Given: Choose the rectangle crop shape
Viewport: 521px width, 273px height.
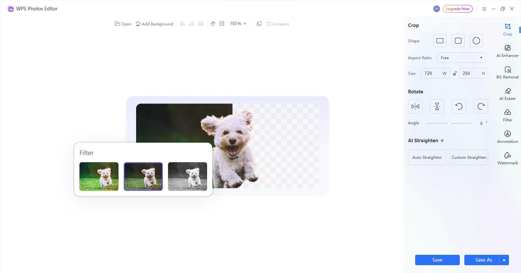Looking at the screenshot, I should pos(440,41).
